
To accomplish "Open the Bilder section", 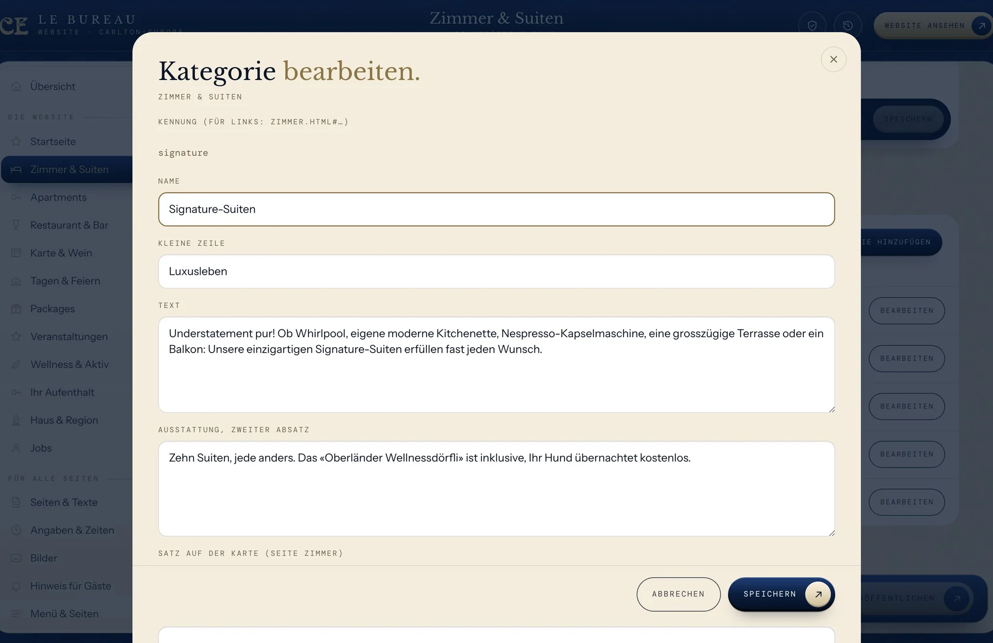I will pos(66,559).
